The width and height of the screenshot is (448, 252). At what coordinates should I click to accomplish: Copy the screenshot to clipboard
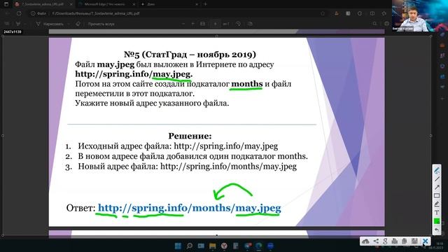coord(405,241)
